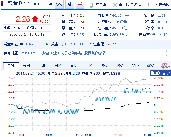
Task: Click the timestamp 2014-03-21 15:04:12
Action: 27,34
